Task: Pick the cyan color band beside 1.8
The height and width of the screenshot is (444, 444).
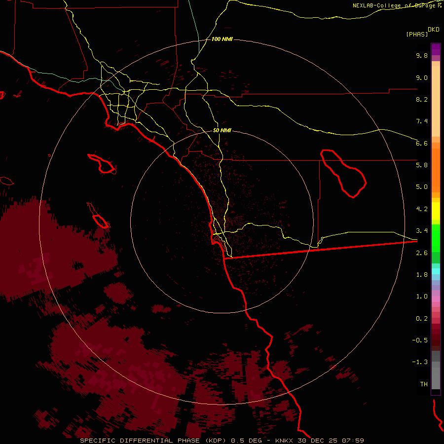Action: pyautogui.click(x=436, y=271)
